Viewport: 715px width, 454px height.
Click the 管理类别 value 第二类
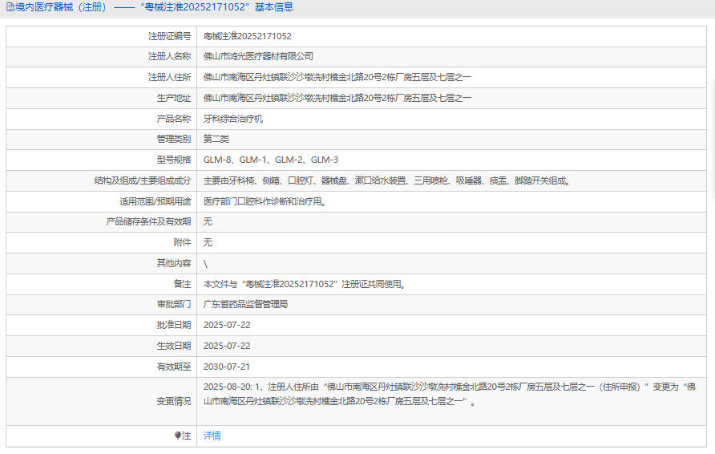point(216,140)
